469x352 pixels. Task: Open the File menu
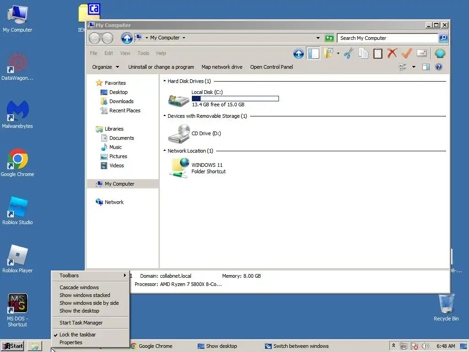click(x=93, y=53)
